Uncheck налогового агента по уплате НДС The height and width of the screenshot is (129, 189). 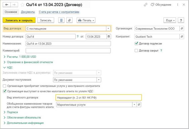[5, 91]
